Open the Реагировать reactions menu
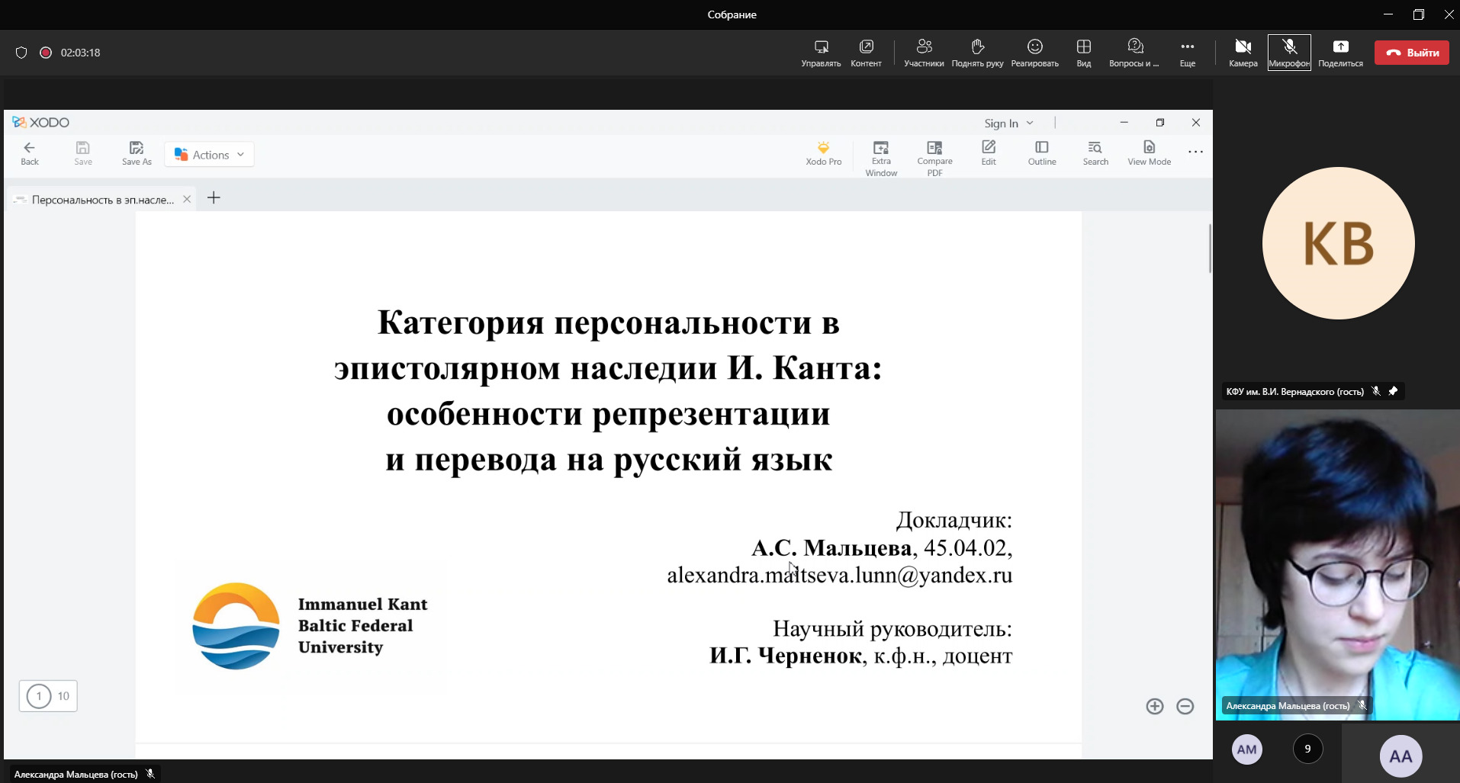 coord(1034,52)
